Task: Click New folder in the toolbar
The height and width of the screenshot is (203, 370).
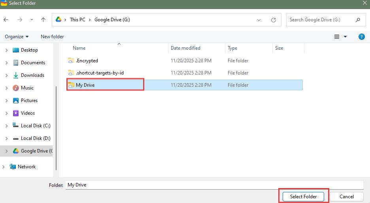Action: click(x=52, y=37)
